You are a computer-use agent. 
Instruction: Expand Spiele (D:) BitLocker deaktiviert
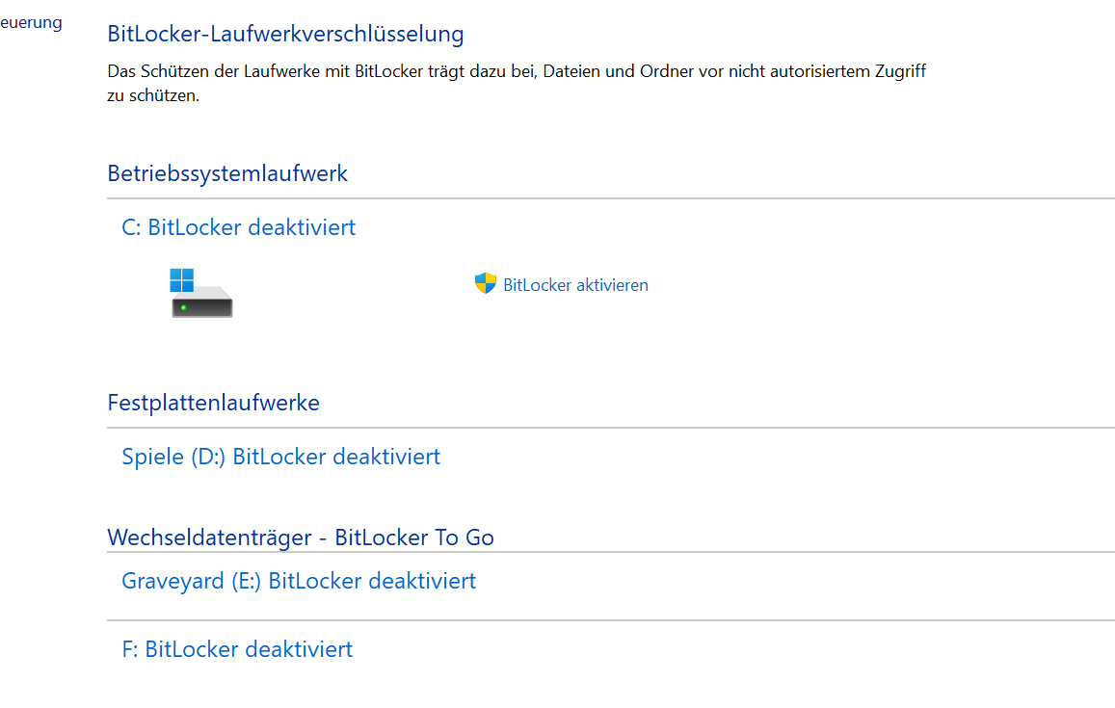coord(280,457)
